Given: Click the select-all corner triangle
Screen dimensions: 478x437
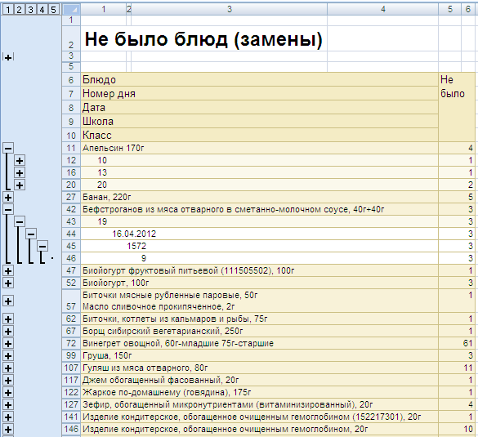Looking at the screenshot, I should click(71, 10).
